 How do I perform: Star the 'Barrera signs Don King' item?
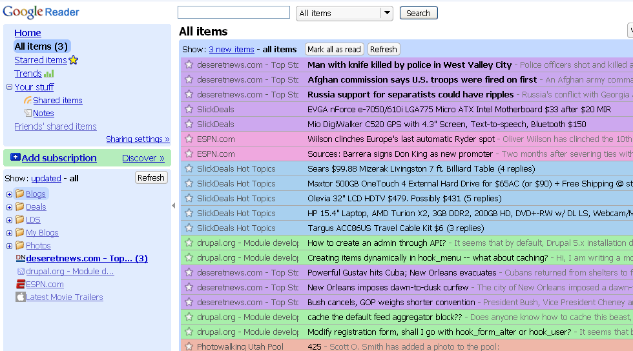[x=189, y=154]
